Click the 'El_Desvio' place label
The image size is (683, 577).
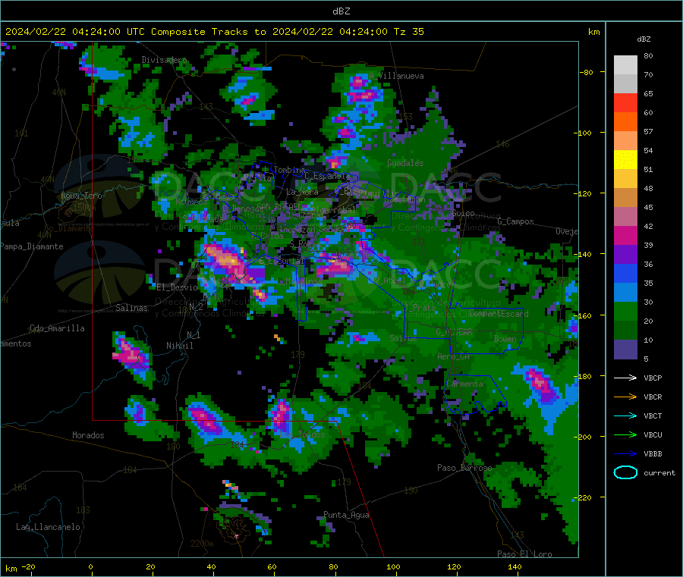click(177, 287)
